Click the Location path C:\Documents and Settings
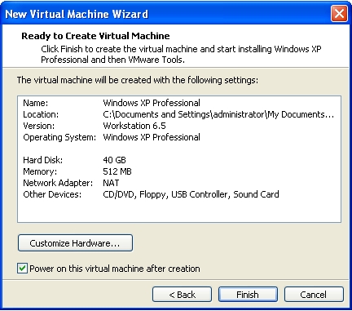Image resolution: width=352 pixels, height=311 pixels. pyautogui.click(x=218, y=114)
